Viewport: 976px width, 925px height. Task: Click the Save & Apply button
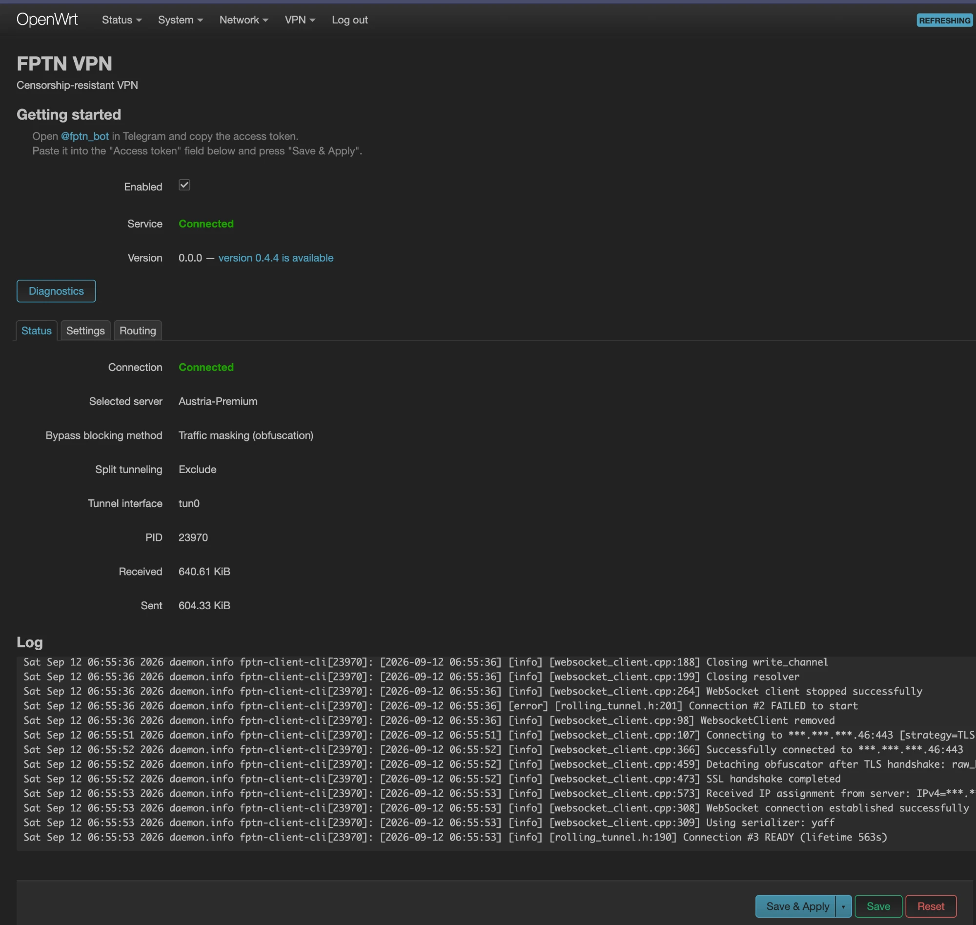tap(795, 906)
